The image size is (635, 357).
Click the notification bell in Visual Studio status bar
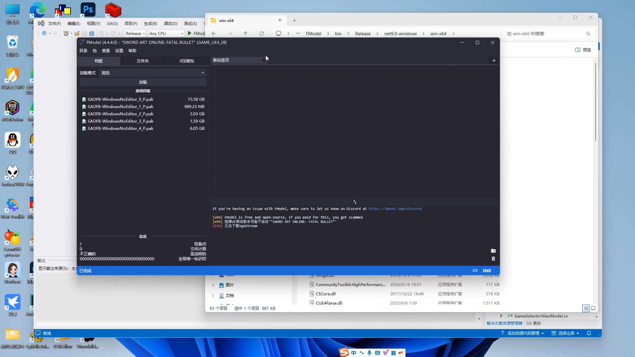point(589,333)
